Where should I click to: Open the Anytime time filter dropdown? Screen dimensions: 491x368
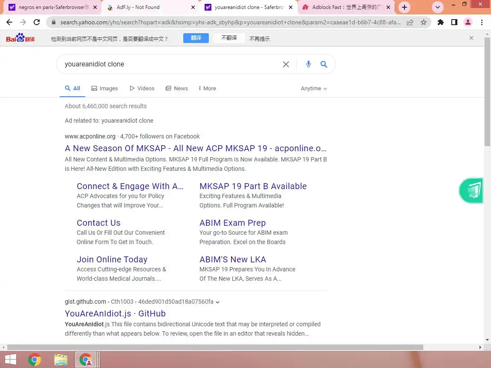tap(314, 89)
